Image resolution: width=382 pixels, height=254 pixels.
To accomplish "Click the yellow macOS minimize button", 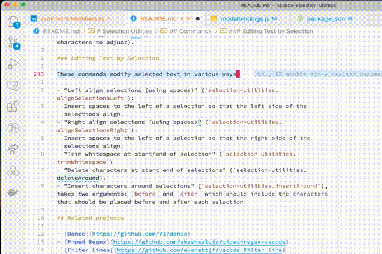I will (15, 4).
